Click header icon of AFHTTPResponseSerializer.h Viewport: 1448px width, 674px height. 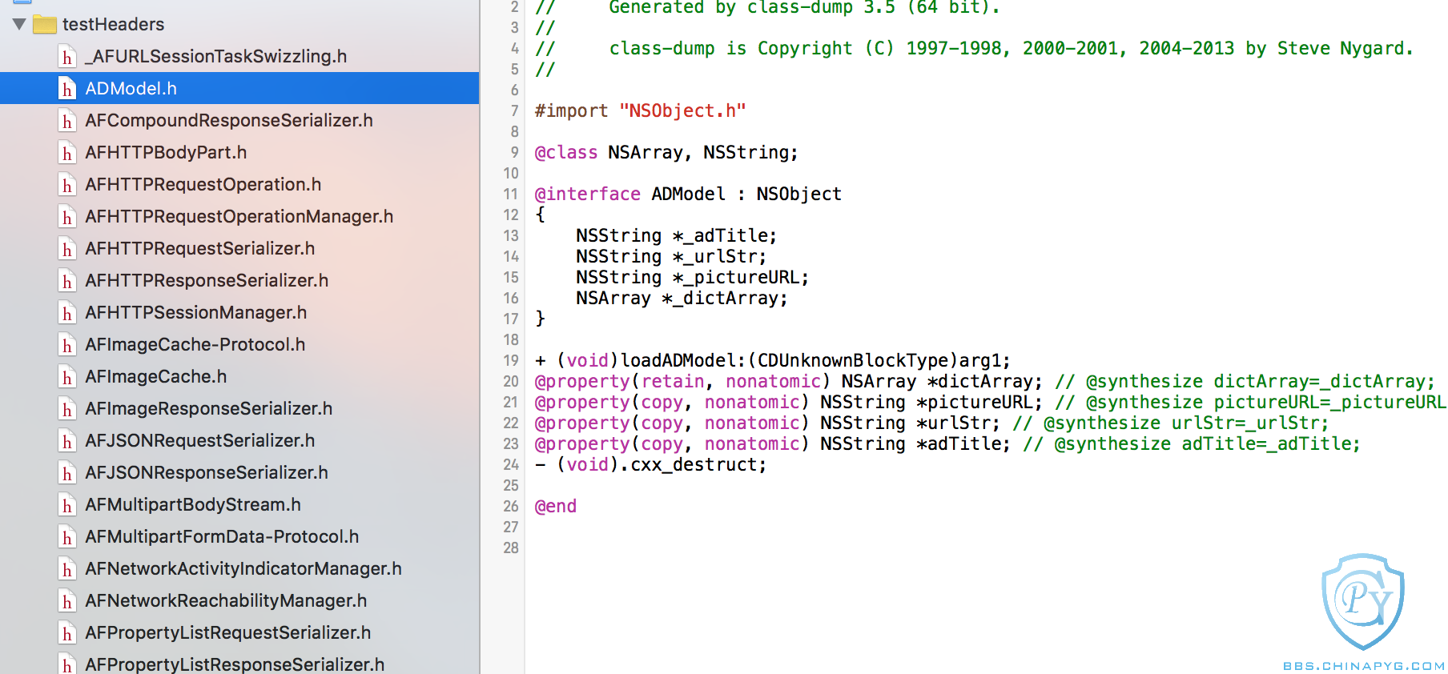[67, 281]
